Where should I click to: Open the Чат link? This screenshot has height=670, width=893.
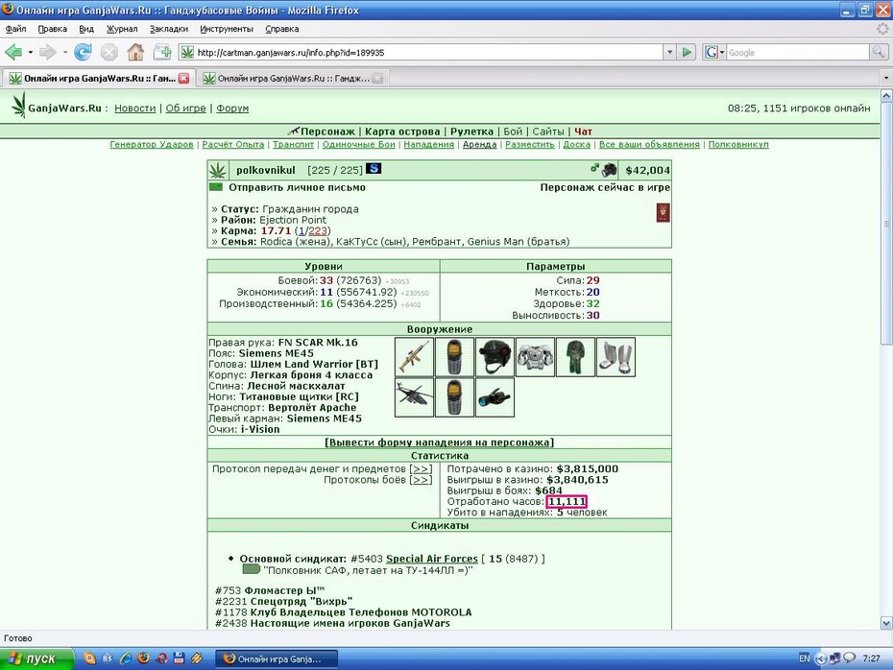[583, 132]
